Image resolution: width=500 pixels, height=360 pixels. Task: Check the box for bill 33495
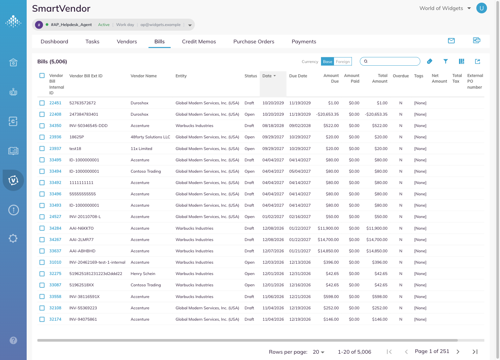point(42,160)
